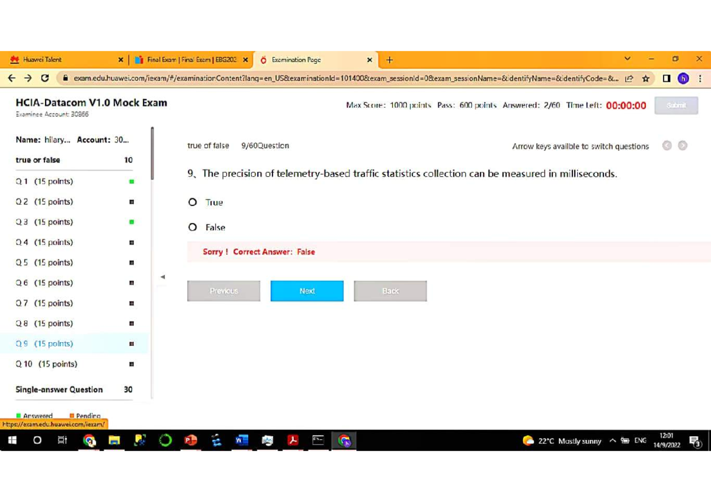The height and width of the screenshot is (502, 711).
Task: Collapse the question list sidebar arrow
Action: 163,276
